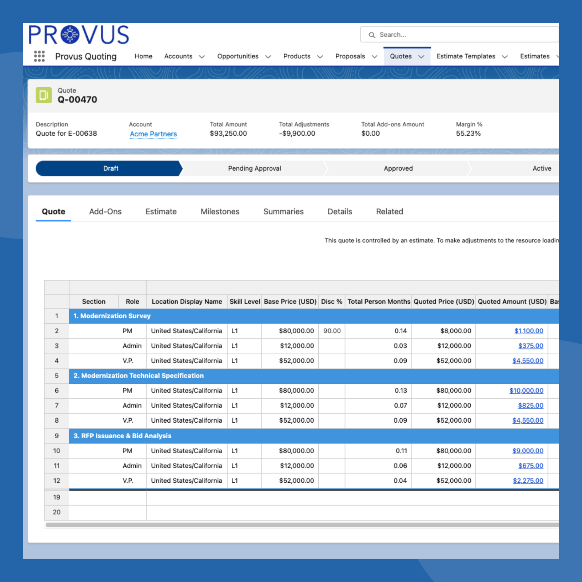
Task: Open the $10,000.00 quoted amount link
Action: 526,391
